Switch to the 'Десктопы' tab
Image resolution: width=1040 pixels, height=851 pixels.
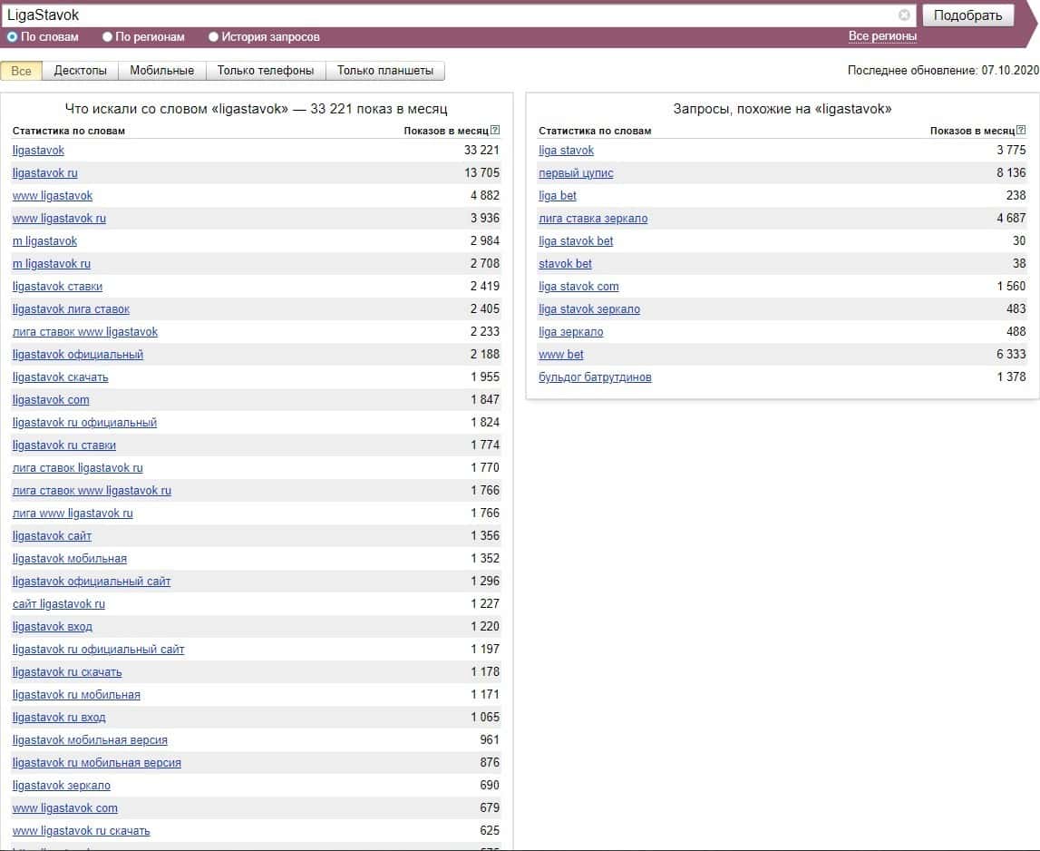[80, 71]
